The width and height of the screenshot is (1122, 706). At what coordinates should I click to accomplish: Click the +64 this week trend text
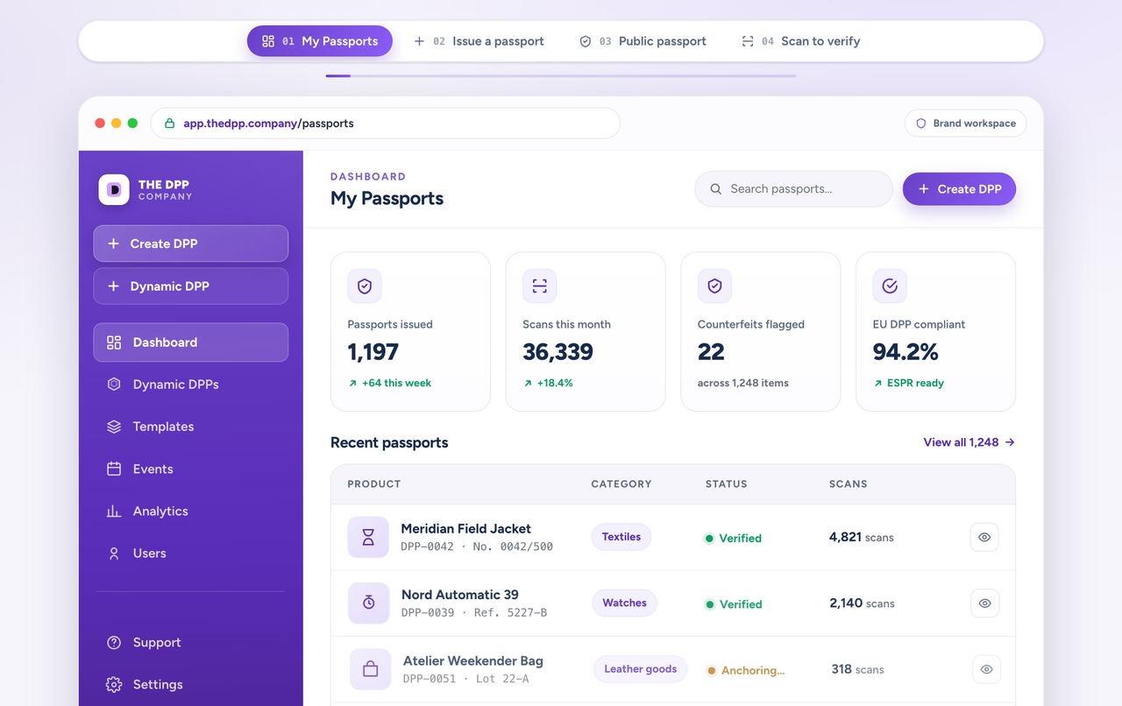pos(396,383)
